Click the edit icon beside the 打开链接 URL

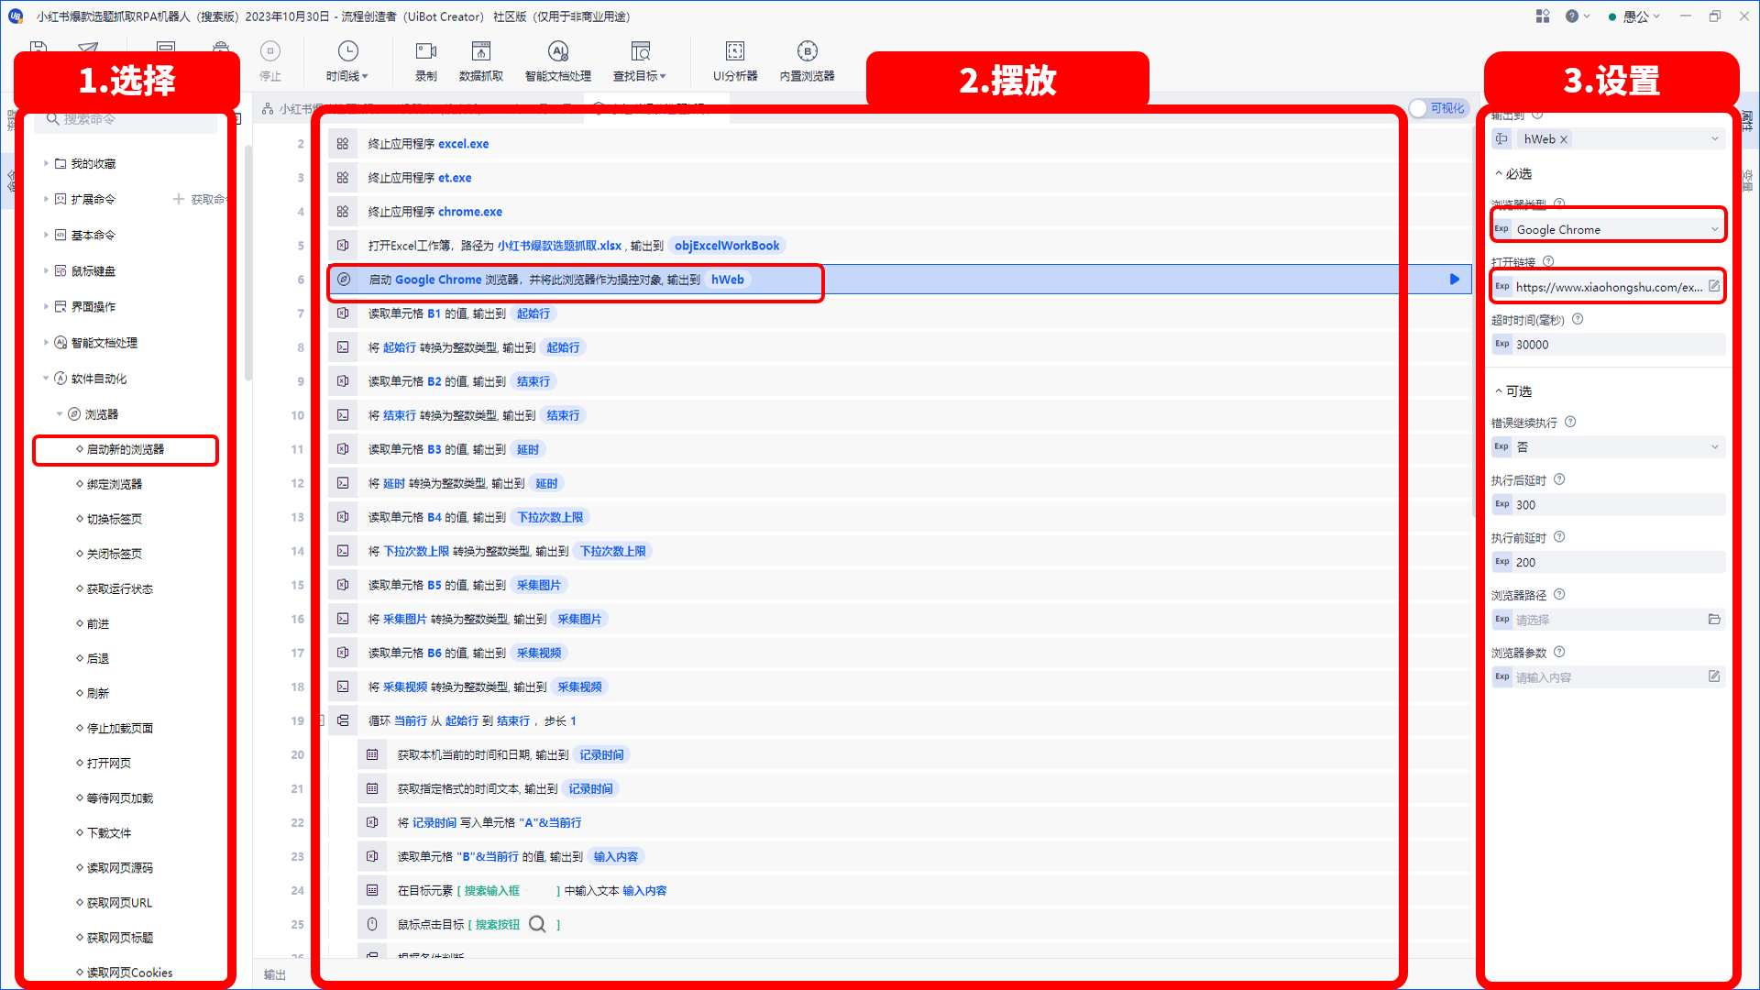tap(1714, 286)
